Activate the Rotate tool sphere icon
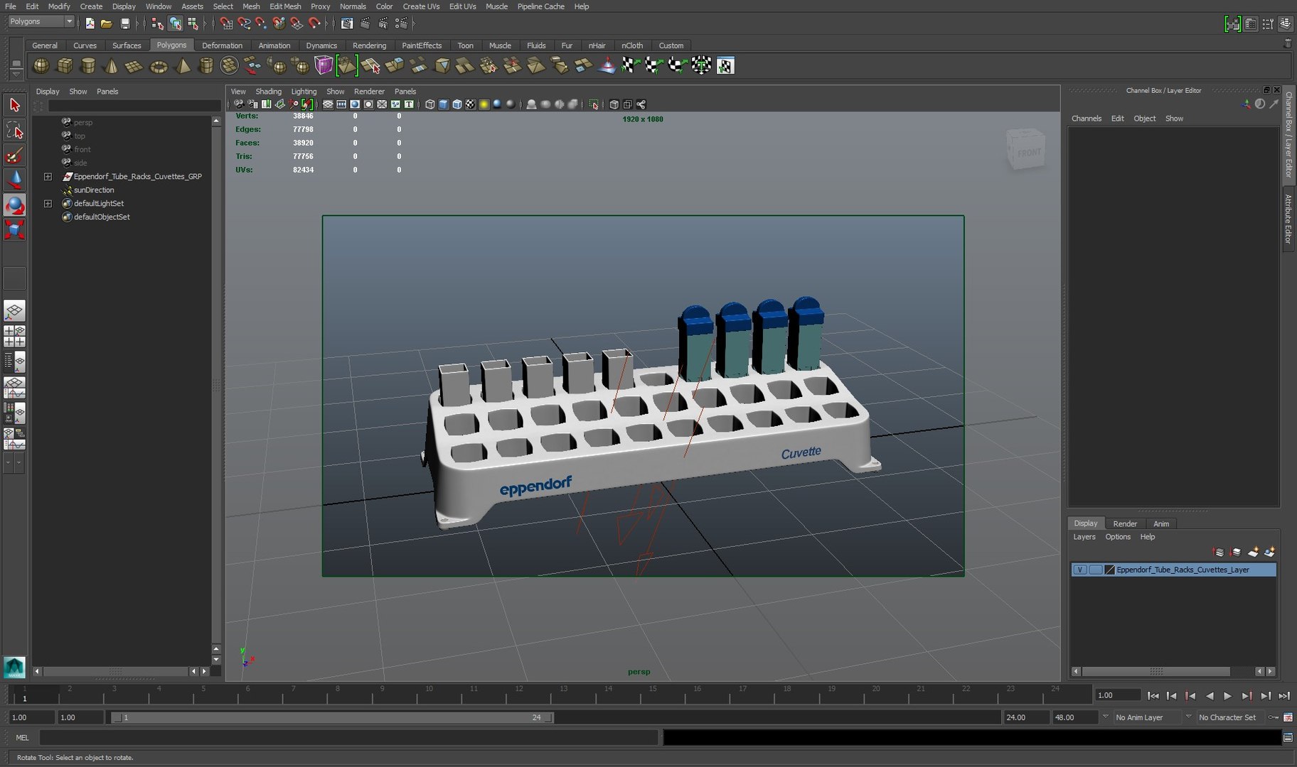The width and height of the screenshot is (1297, 767). pos(15,205)
